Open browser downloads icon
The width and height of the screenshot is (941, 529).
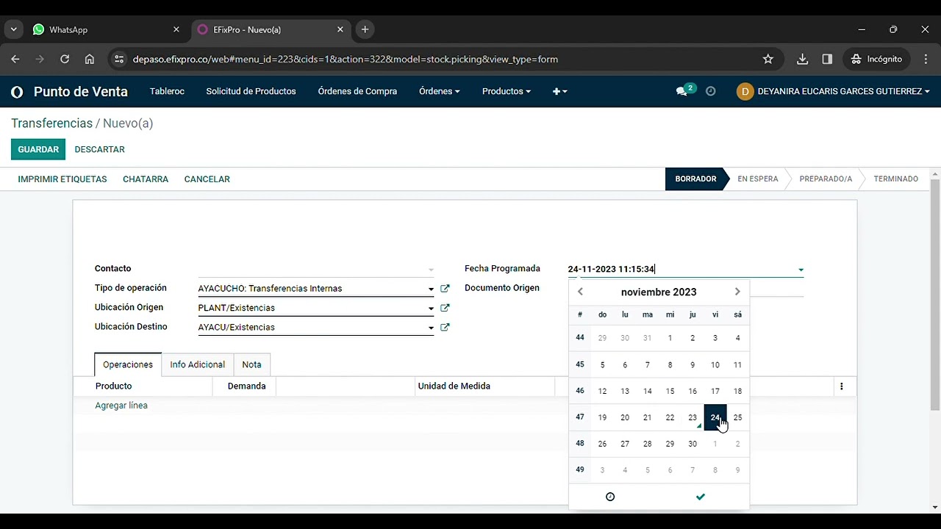[803, 59]
